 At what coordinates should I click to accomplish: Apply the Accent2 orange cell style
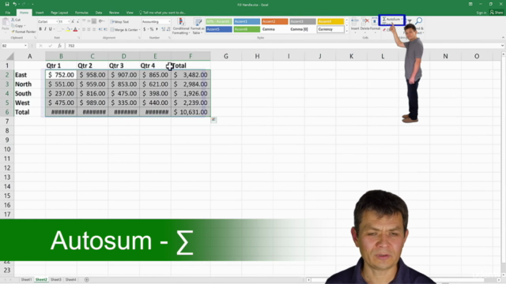coord(274,21)
